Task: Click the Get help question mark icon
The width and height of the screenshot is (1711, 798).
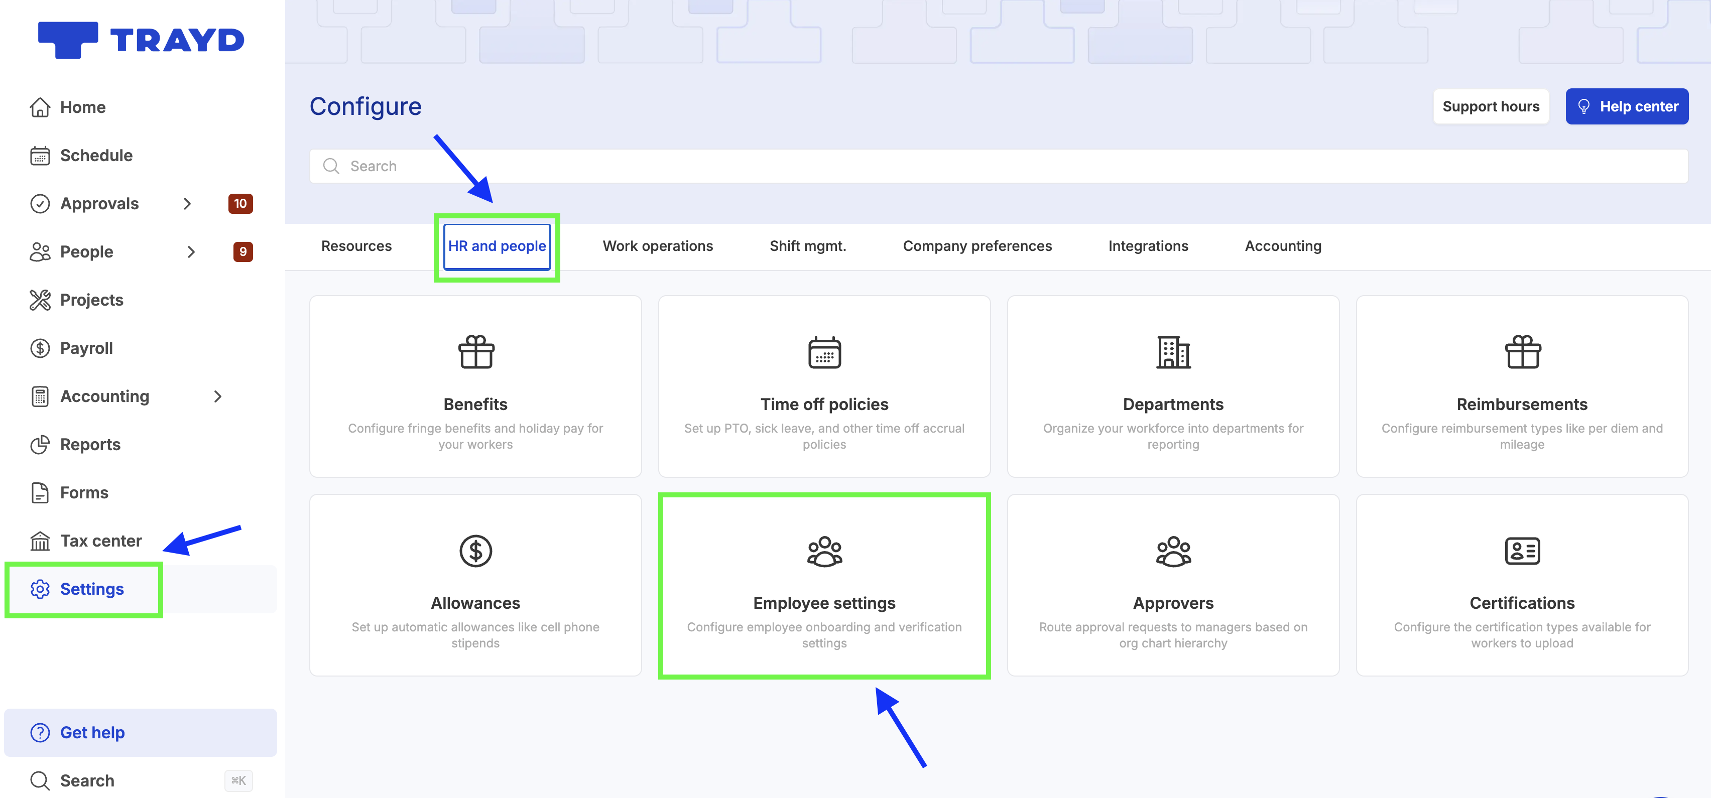Action: [x=40, y=732]
